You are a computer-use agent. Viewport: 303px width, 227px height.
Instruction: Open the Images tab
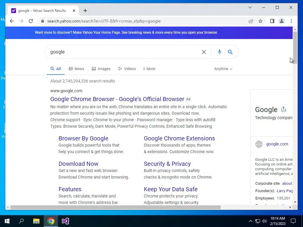101,69
